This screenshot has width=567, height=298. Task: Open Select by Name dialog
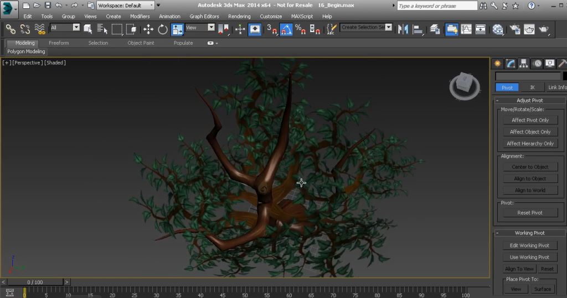102,29
